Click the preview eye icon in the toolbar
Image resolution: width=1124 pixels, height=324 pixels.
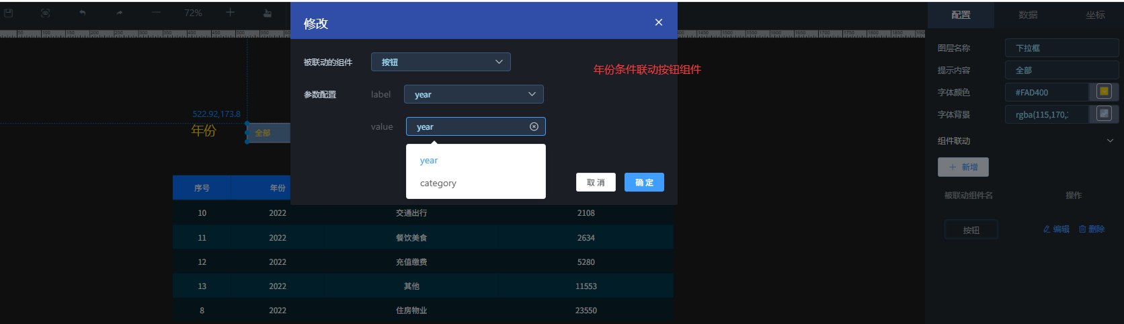click(x=45, y=13)
